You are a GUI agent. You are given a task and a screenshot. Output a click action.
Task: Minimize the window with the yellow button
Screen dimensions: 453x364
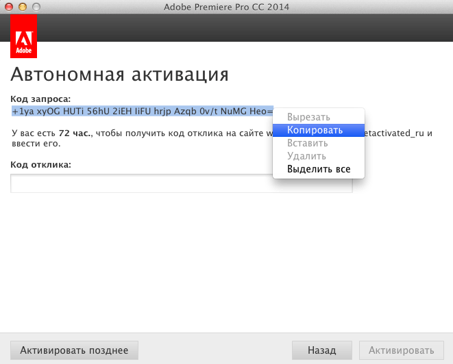23,7
